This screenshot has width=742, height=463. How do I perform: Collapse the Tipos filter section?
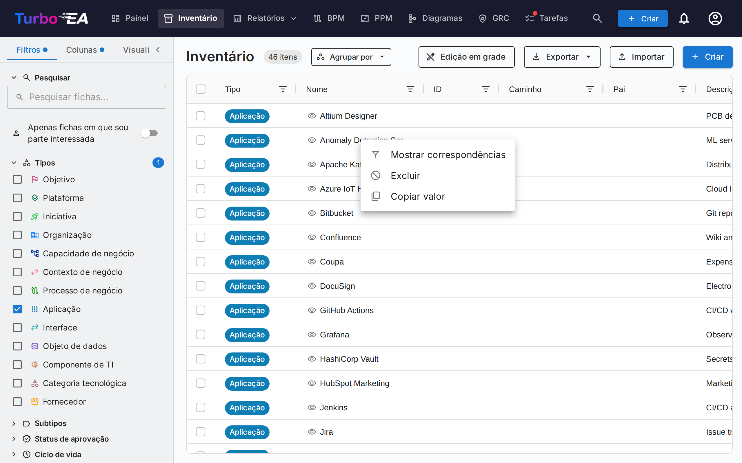[x=14, y=163]
